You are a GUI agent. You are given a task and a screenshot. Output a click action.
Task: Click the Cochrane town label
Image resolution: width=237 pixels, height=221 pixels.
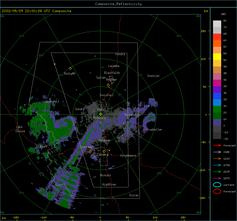click(86, 147)
